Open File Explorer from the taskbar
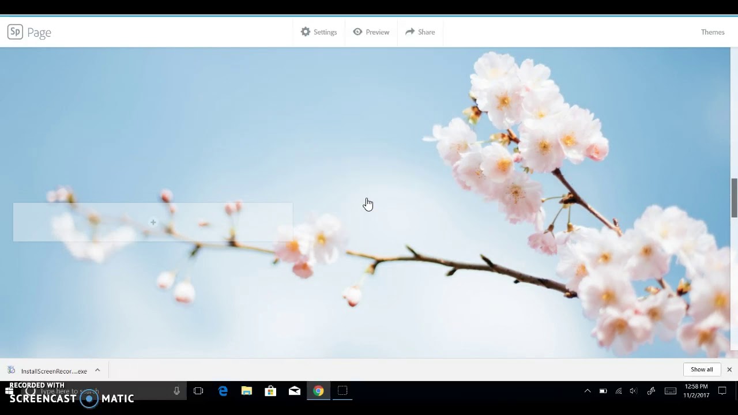The height and width of the screenshot is (415, 738). (247, 391)
